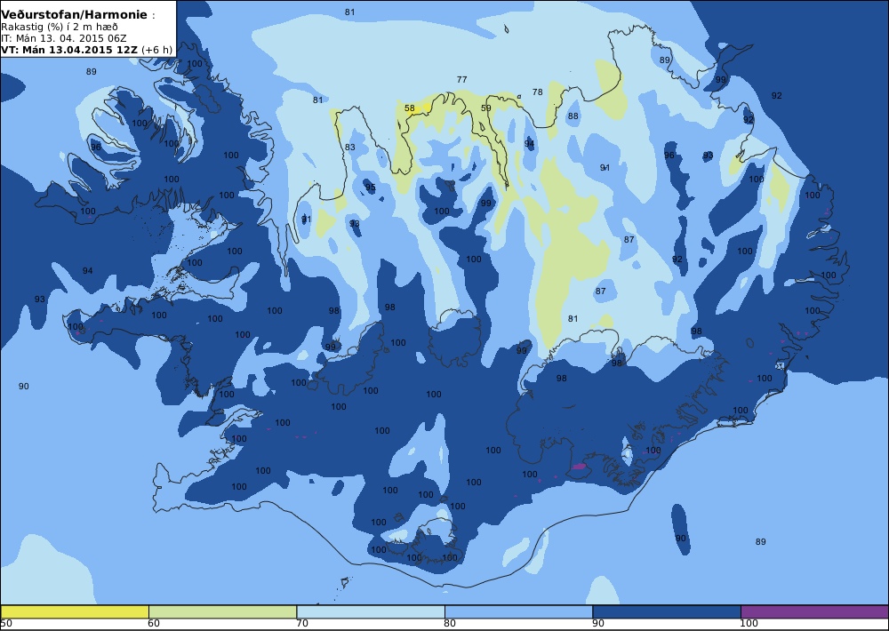Click the humidity value 77 on the map
889x631 pixels.
pos(461,80)
